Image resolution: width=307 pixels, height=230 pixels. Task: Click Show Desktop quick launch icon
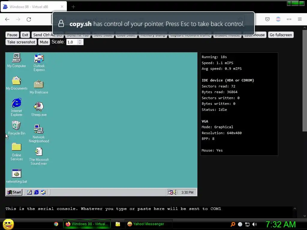(29, 192)
